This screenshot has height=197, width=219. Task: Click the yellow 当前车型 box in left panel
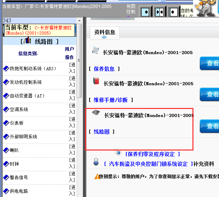pos(40,30)
